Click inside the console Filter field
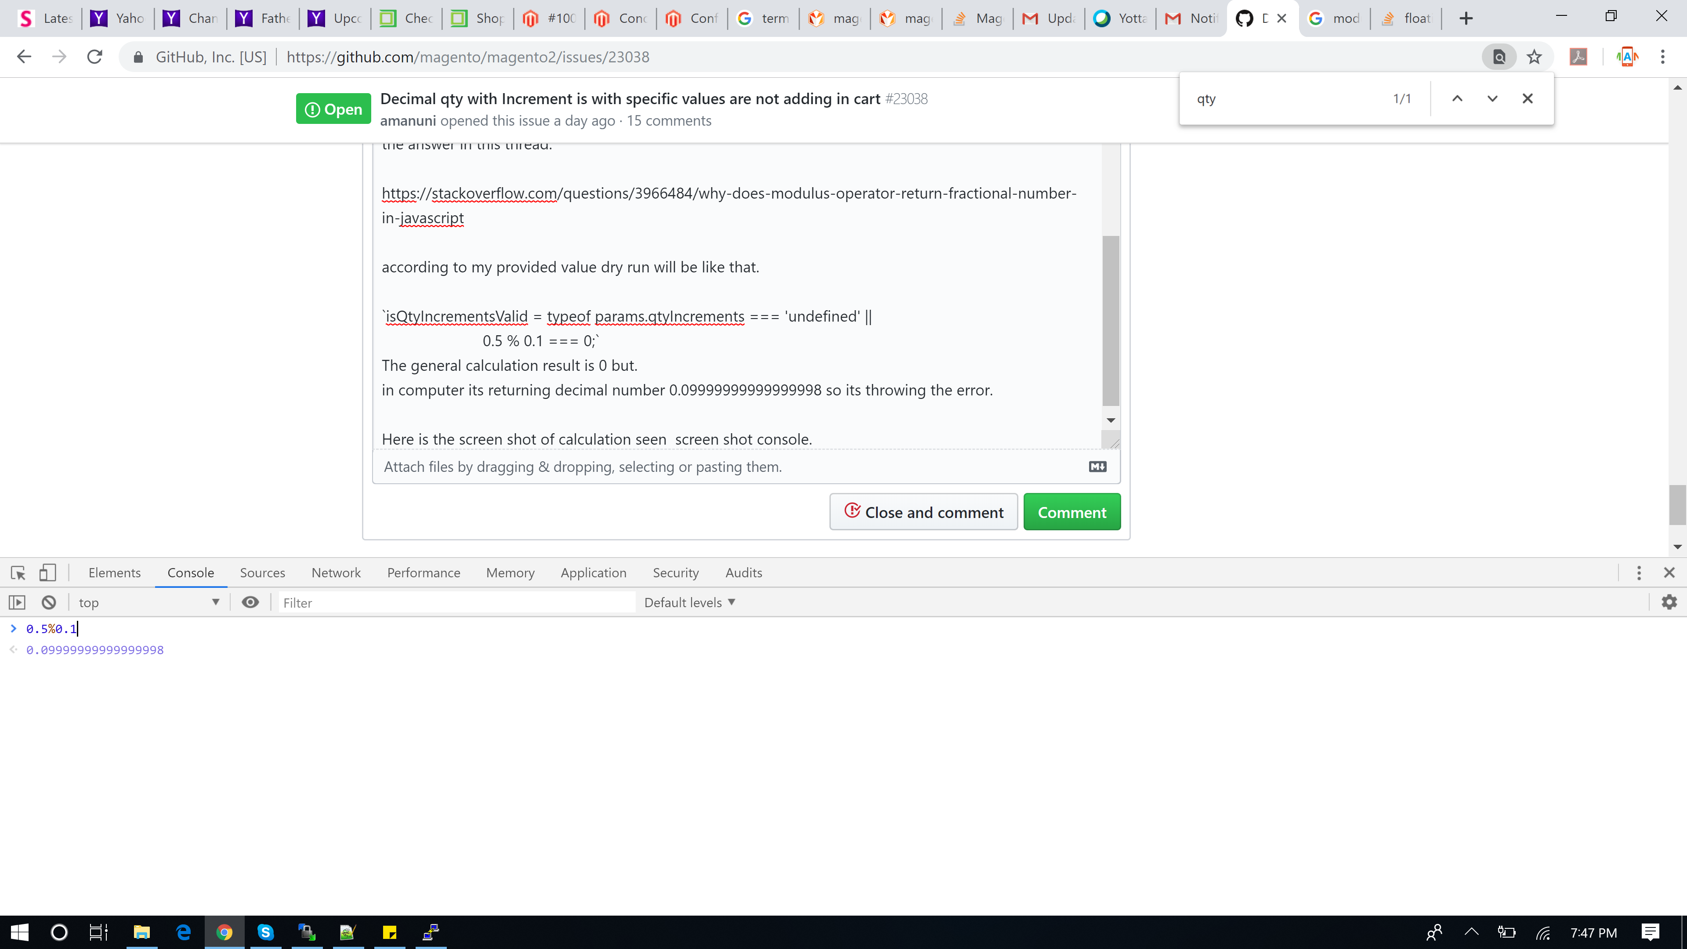The image size is (1687, 949). click(x=456, y=602)
